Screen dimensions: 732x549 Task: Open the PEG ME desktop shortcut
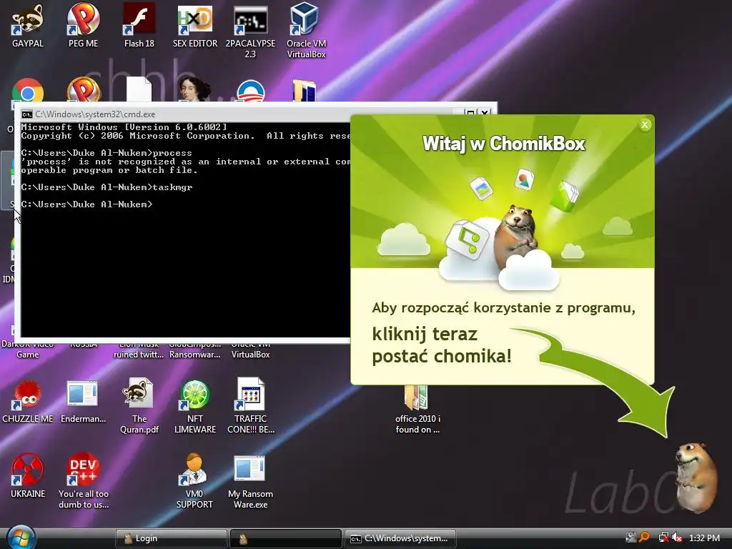[83, 26]
